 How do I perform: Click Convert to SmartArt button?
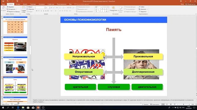[85, 12]
